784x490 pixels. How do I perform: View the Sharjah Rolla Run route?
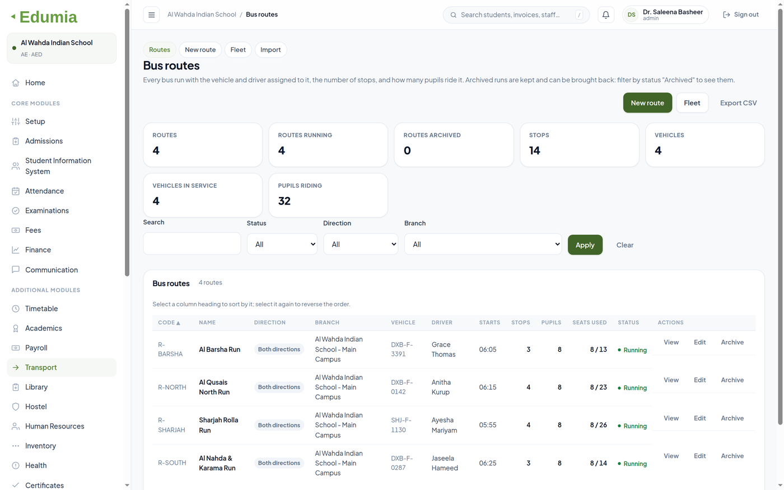[671, 418]
